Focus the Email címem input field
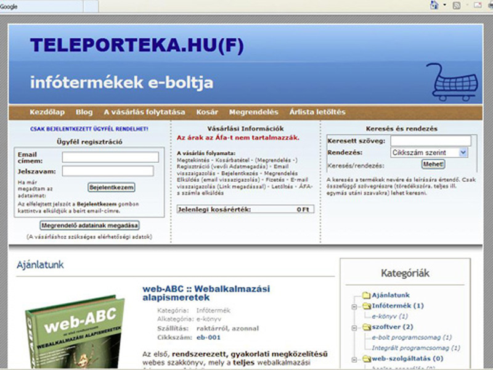 (x=110, y=157)
